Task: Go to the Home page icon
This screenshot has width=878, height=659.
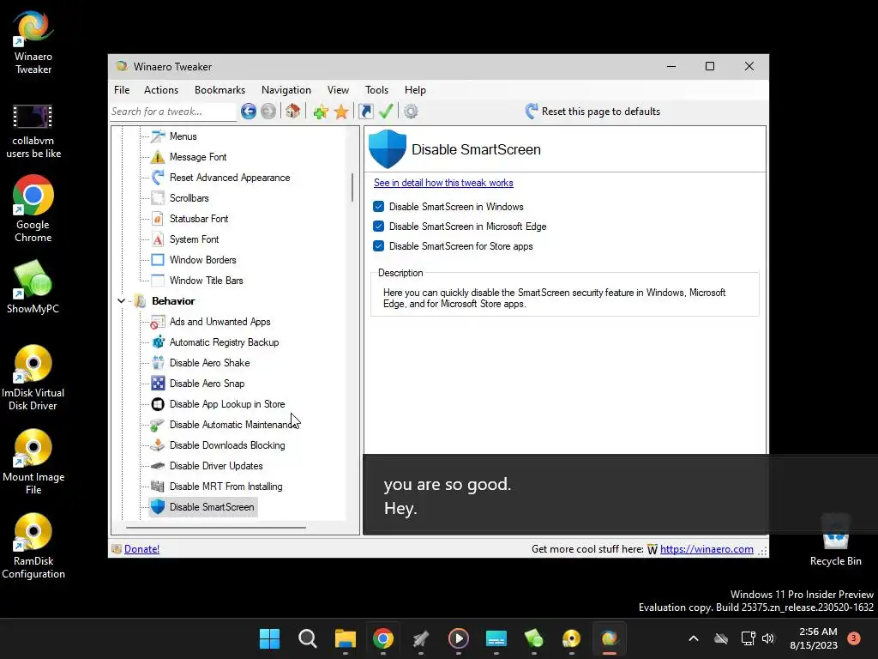Action: click(x=293, y=111)
